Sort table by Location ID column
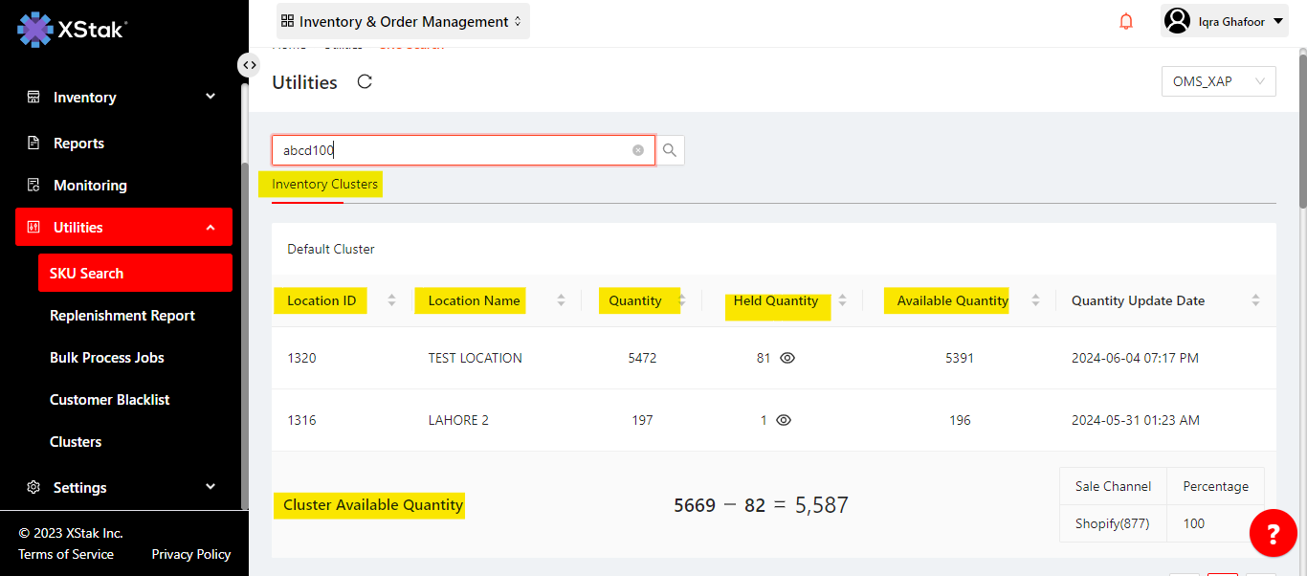 pos(391,300)
